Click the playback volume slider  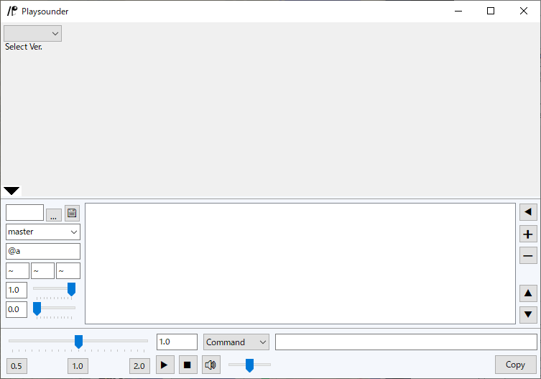coord(249,365)
